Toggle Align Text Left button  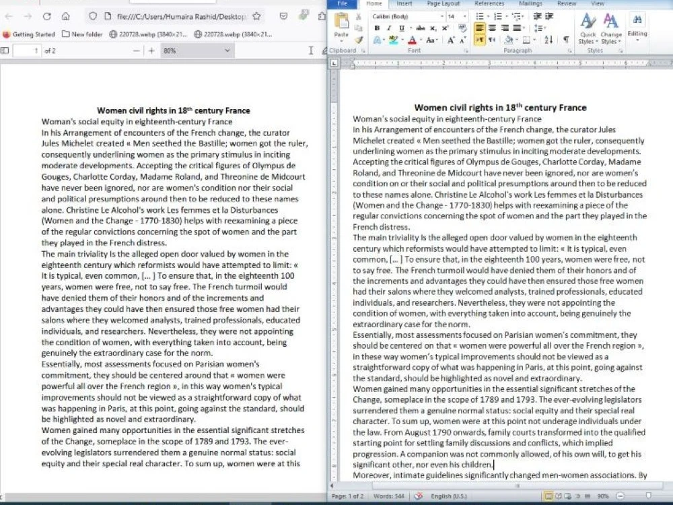tap(480, 28)
